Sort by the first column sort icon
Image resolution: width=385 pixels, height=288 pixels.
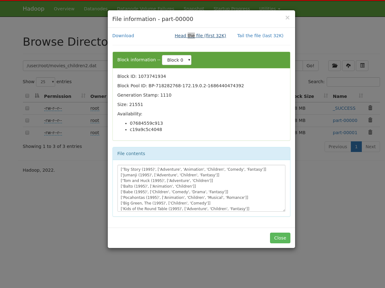37,96
